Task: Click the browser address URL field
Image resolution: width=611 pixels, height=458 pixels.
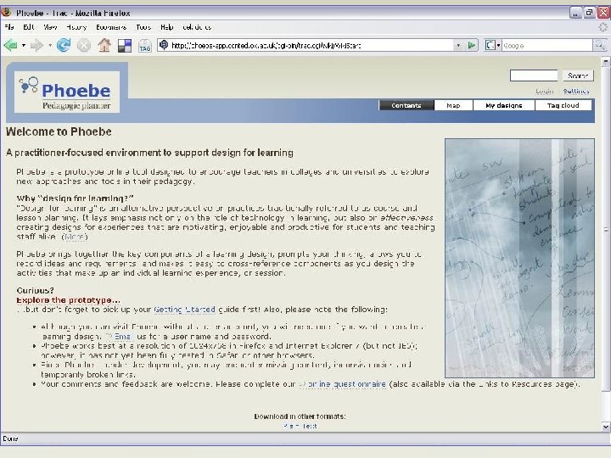Action: tap(311, 46)
